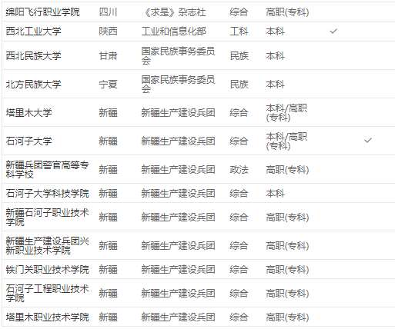
Task: Click 《求是》杂志社 department cell
Action: pos(175,12)
